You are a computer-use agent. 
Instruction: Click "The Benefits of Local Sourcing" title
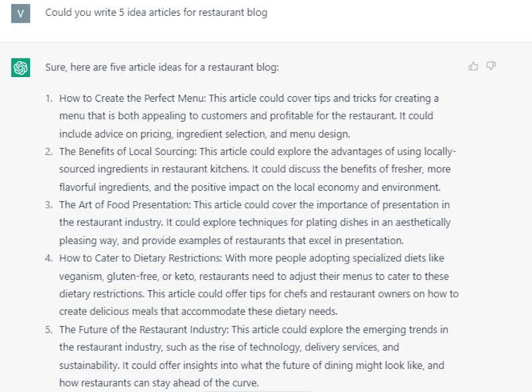(127, 151)
